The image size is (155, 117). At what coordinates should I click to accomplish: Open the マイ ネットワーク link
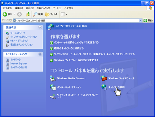point(18,33)
